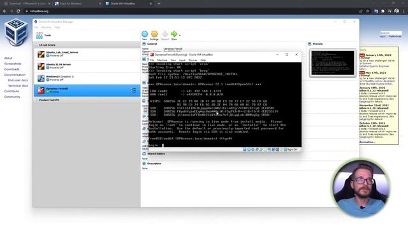Open File menu in VirtualBox Manager

click(x=36, y=27)
